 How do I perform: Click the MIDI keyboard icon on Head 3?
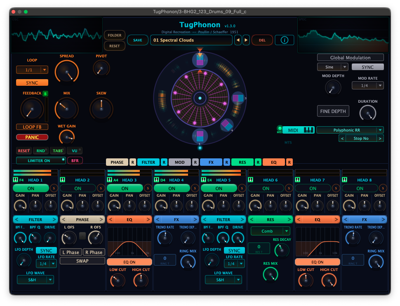[109, 180]
